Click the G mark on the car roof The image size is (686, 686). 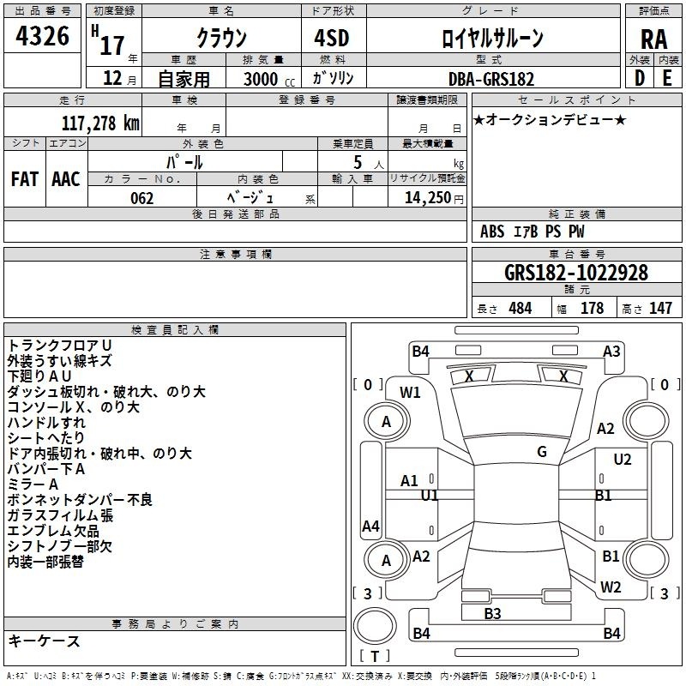point(542,452)
